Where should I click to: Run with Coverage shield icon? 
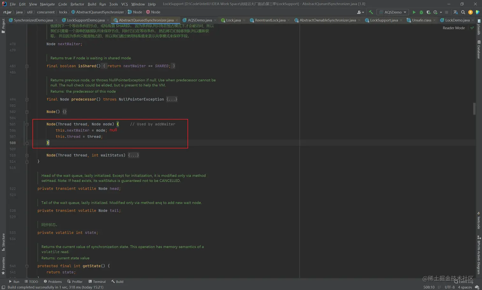(x=428, y=12)
